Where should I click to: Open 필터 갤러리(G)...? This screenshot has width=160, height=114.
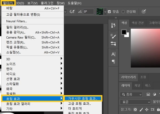click(33, 27)
